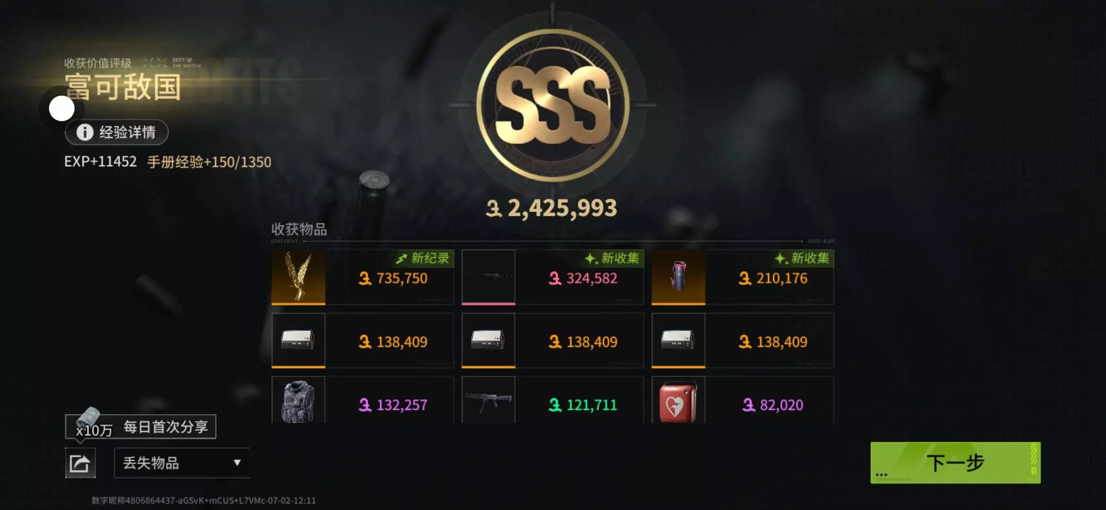Select the tactical vest armor icon
The height and width of the screenshot is (510, 1106).
[298, 400]
